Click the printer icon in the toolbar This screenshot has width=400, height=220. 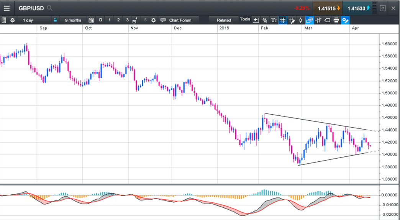tap(336, 20)
